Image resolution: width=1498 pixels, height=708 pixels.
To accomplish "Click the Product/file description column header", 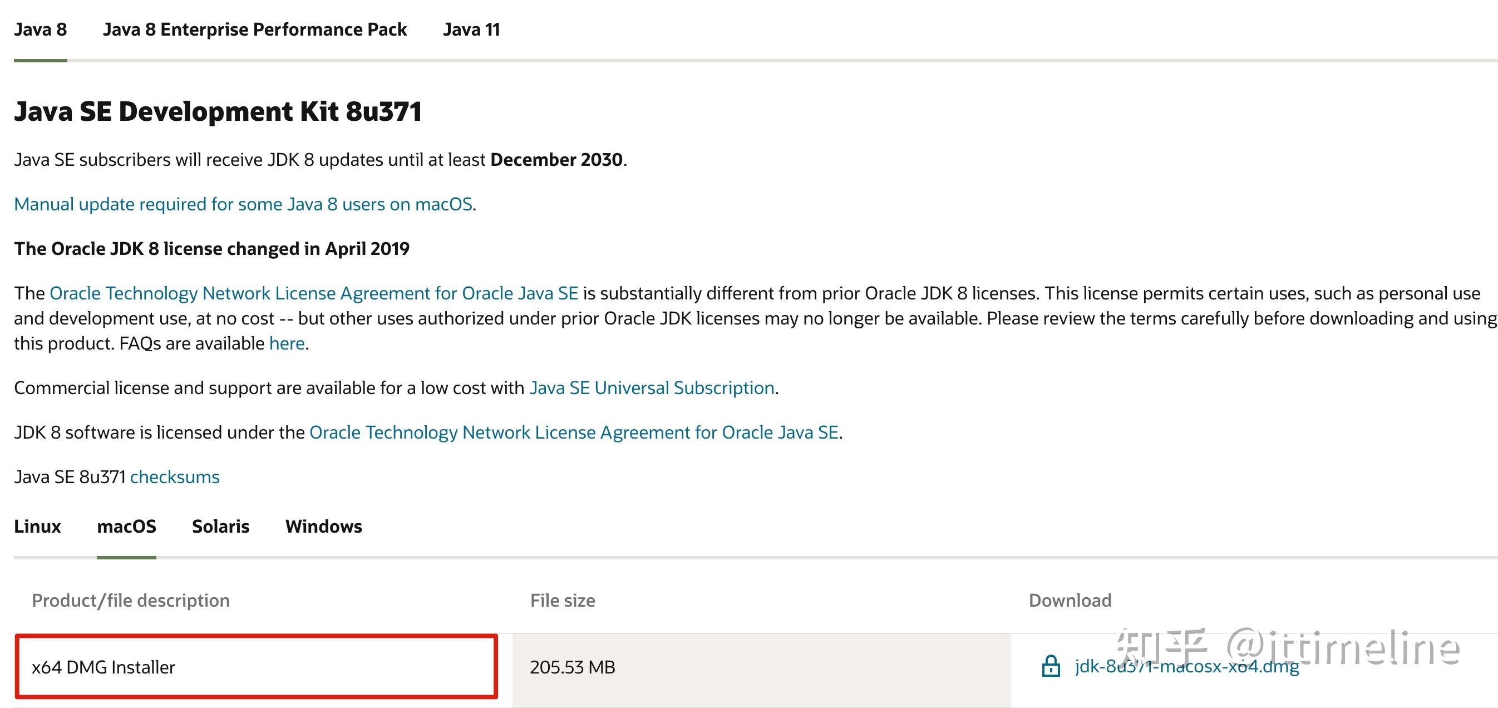I will pos(130,601).
